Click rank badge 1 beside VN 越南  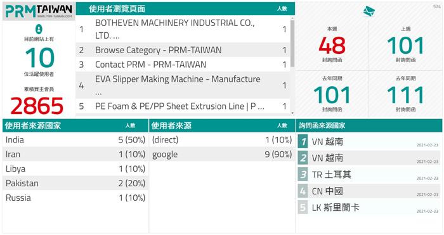pos(303,141)
